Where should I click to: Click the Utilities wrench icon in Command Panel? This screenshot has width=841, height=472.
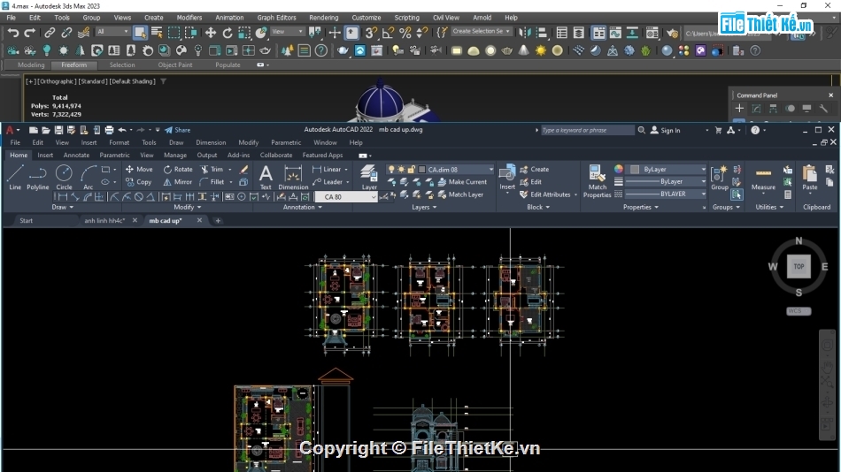click(823, 108)
